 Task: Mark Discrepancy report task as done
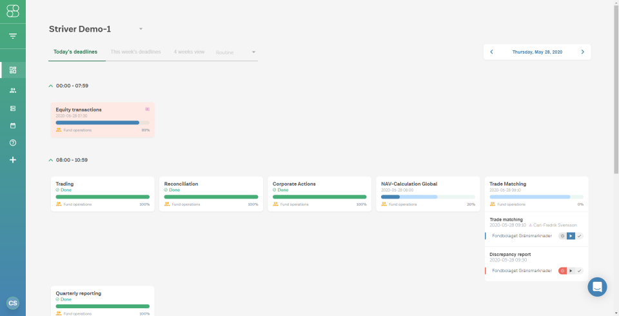click(x=579, y=271)
